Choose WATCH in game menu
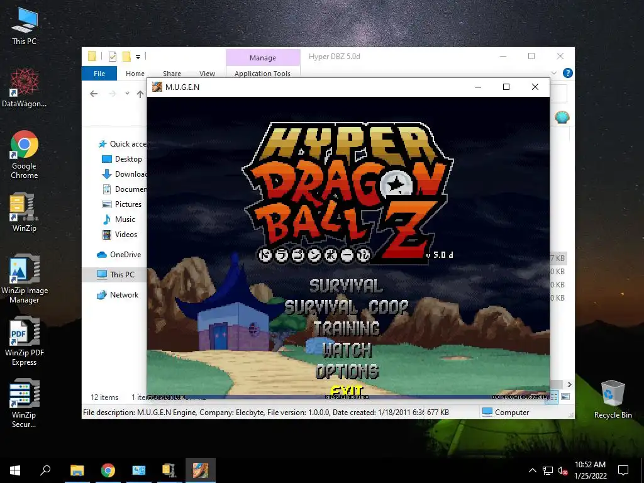644x483 pixels. click(347, 350)
